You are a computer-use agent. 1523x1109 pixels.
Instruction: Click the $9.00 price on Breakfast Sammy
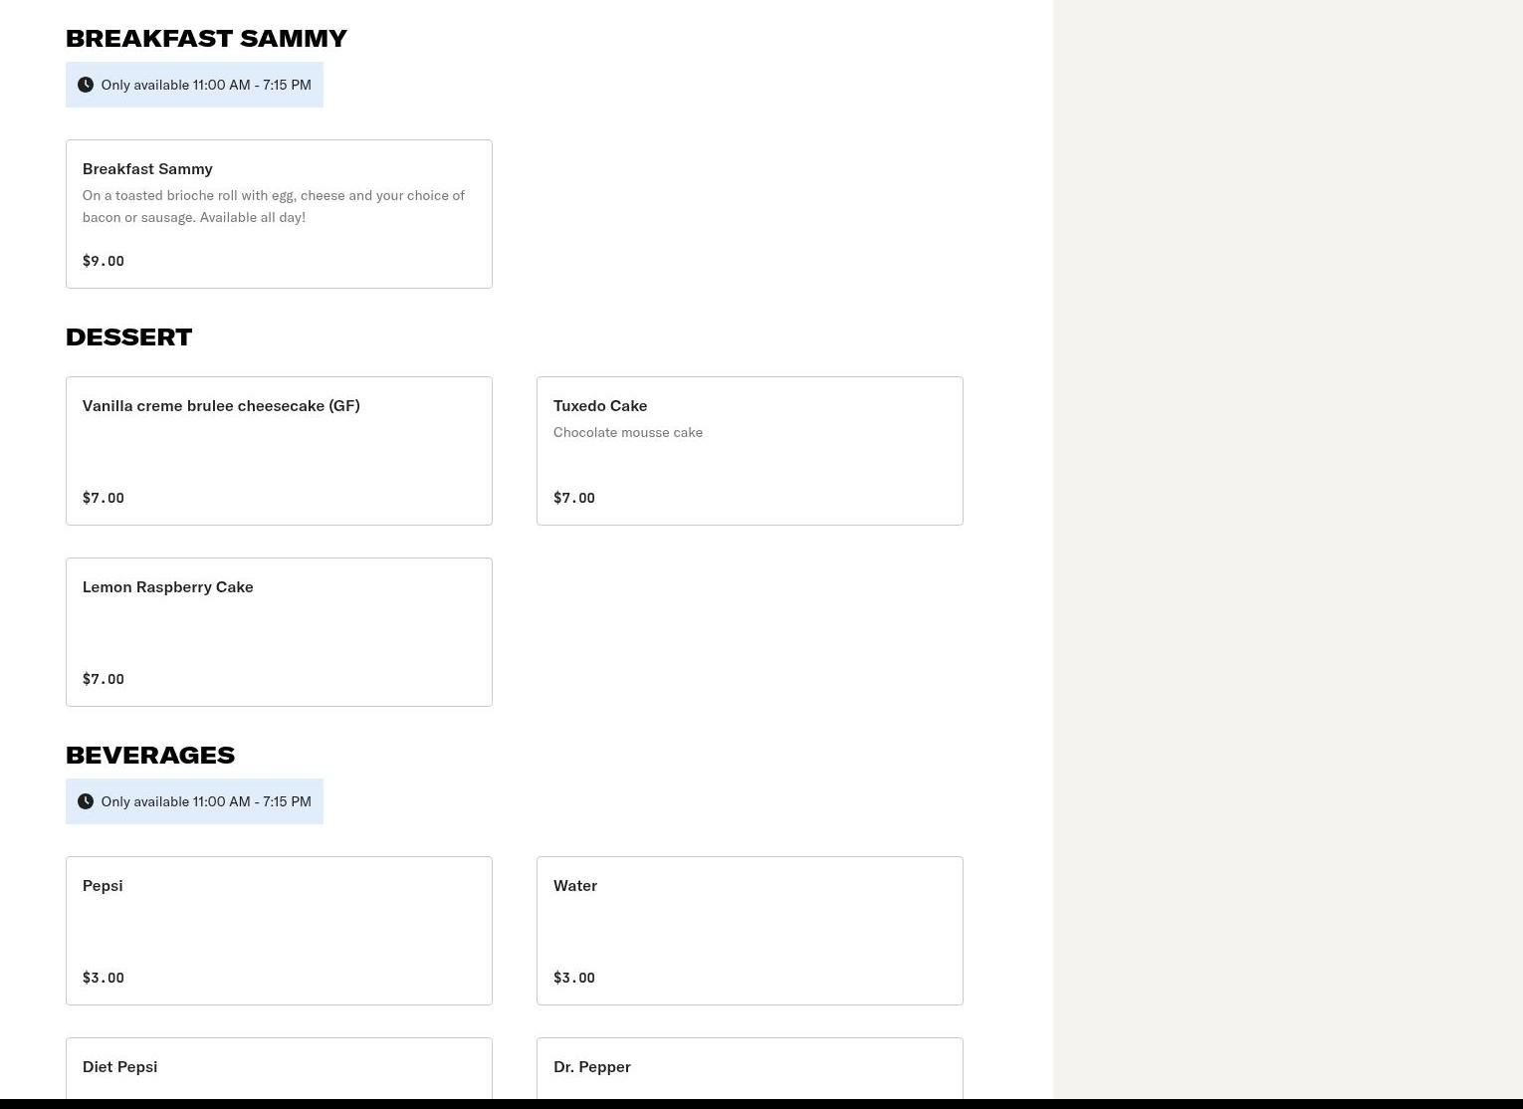tap(104, 261)
